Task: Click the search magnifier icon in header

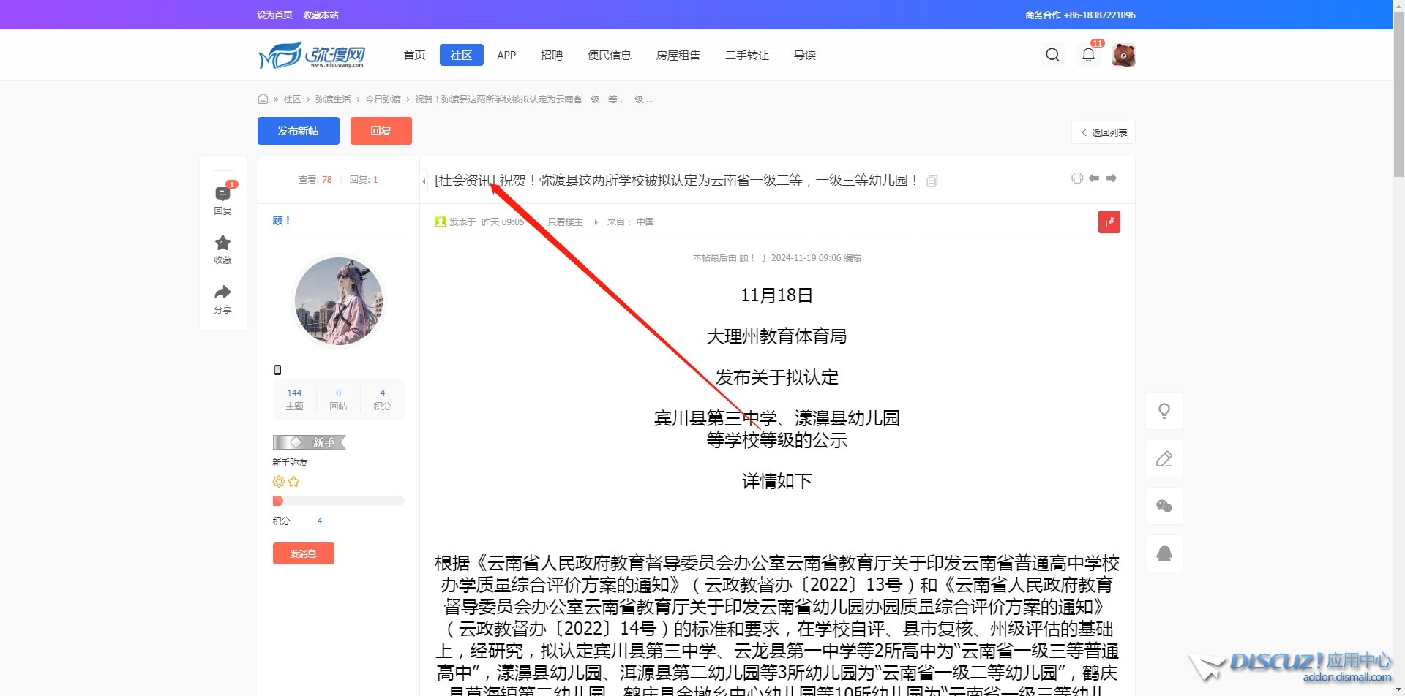Action: (1052, 55)
